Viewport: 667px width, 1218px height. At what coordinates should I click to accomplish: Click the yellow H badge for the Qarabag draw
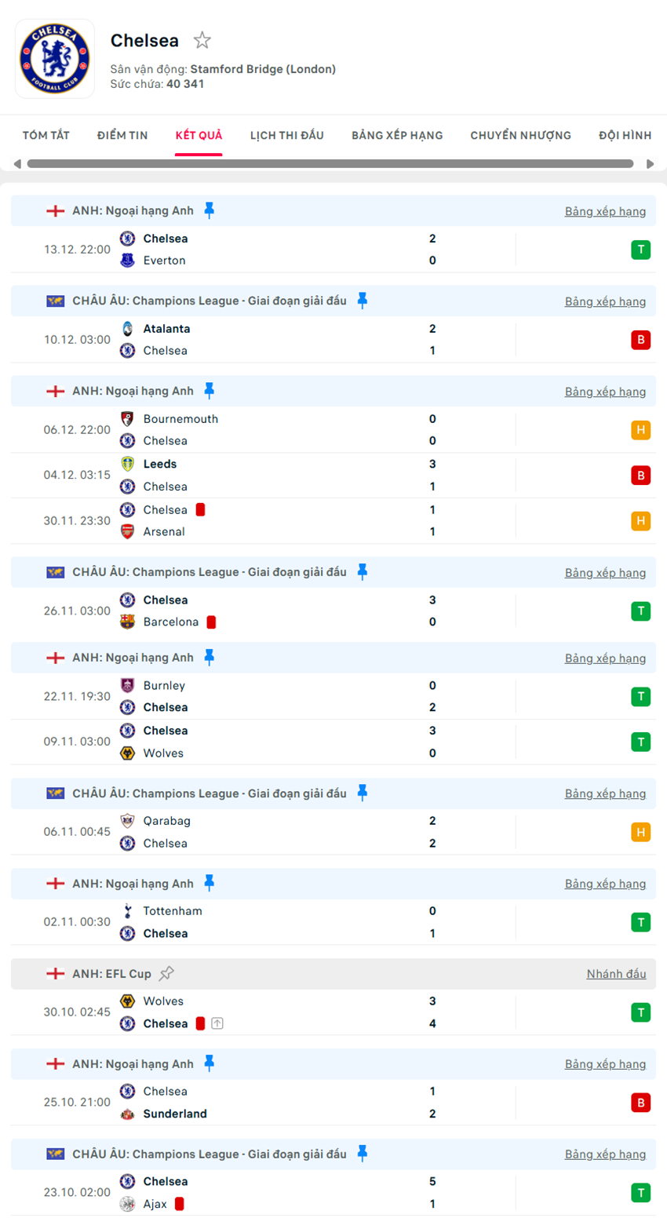pyautogui.click(x=641, y=831)
